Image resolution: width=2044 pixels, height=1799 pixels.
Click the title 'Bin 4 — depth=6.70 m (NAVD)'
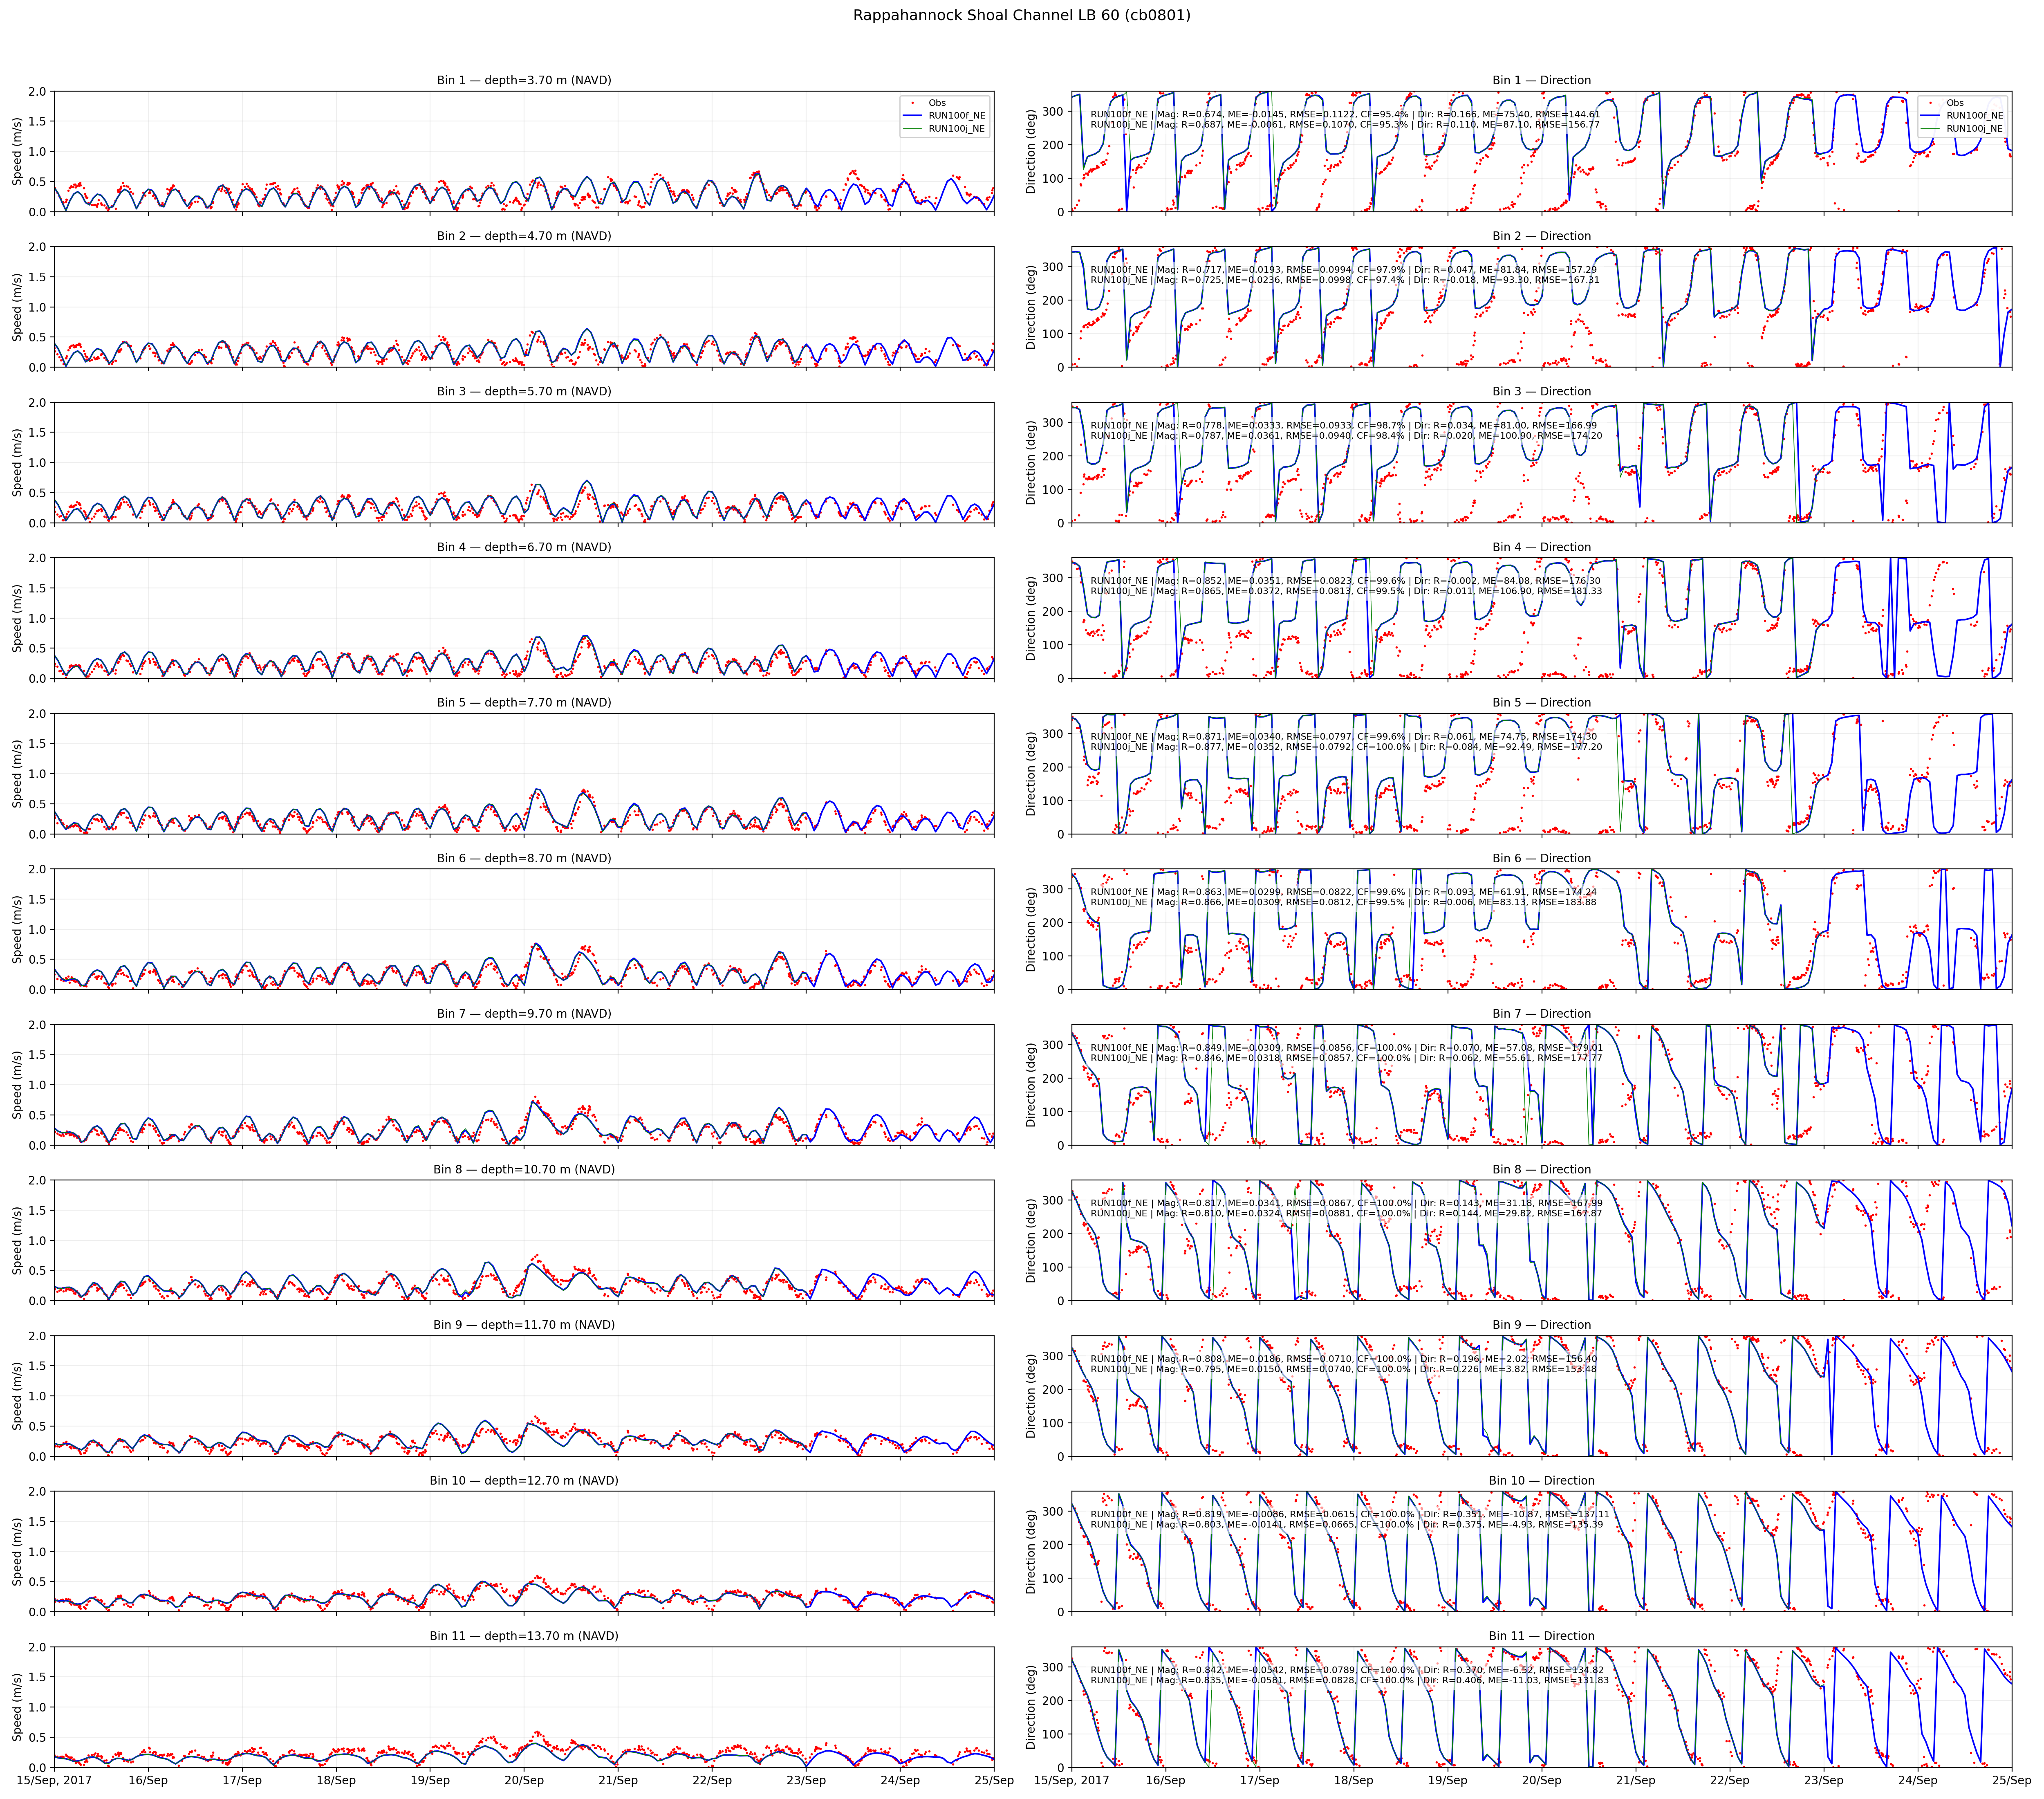[x=524, y=547]
